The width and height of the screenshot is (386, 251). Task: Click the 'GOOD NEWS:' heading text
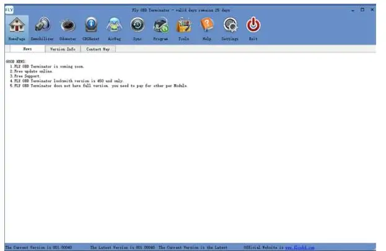(15, 61)
